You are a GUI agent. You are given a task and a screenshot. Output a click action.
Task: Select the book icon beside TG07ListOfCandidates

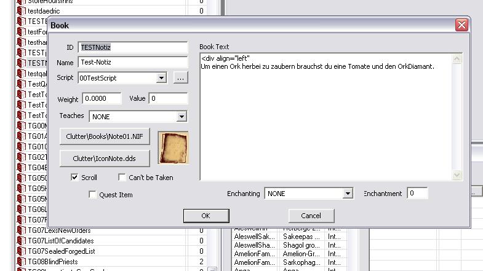(22, 241)
